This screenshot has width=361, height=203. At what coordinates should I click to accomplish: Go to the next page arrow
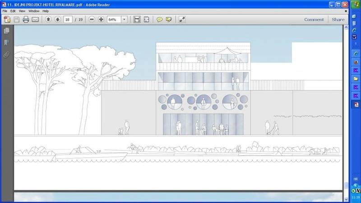[57, 19]
